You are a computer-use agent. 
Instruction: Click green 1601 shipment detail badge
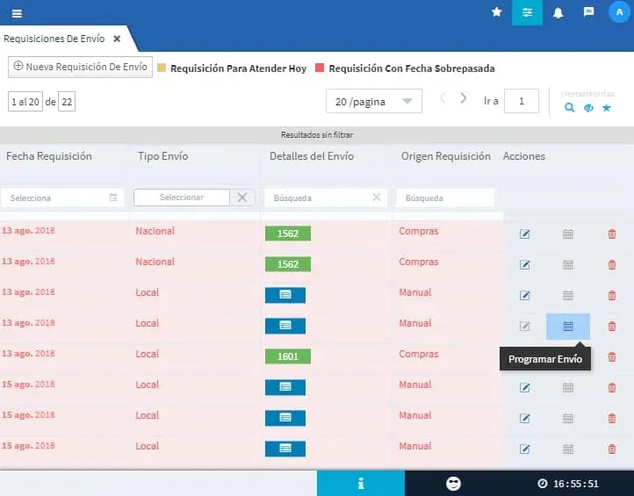287,356
